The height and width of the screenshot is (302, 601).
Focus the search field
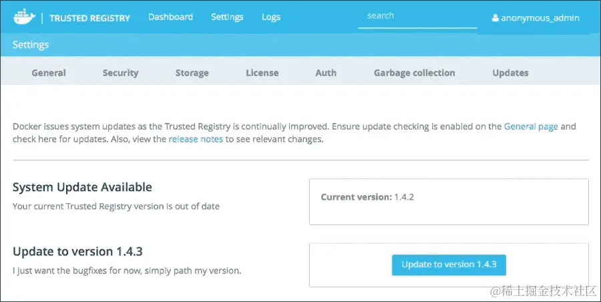pyautogui.click(x=417, y=16)
